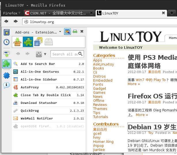This screenshot has width=177, height=155.
Task: Open the Firefox OS article headline
Action: (152, 96)
